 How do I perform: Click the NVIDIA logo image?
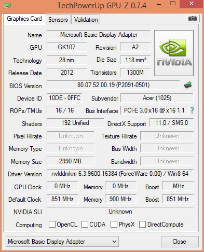[174, 53]
